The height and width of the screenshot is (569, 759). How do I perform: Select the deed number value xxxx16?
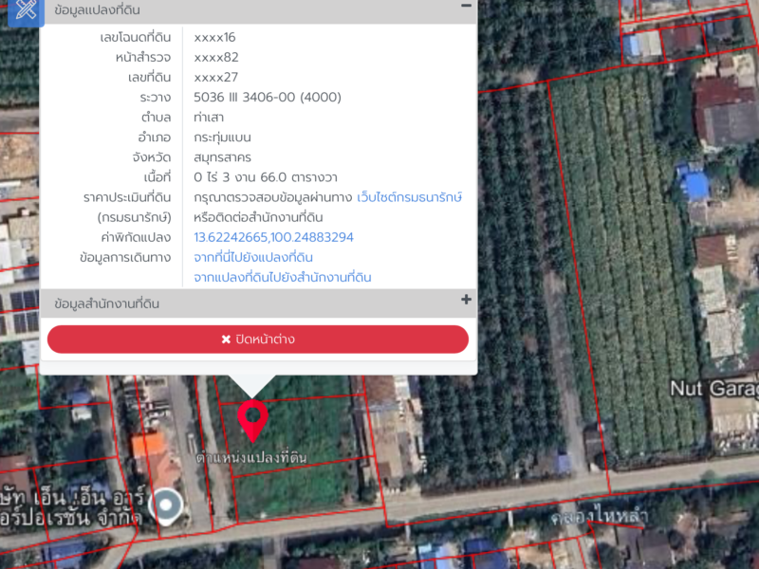214,37
